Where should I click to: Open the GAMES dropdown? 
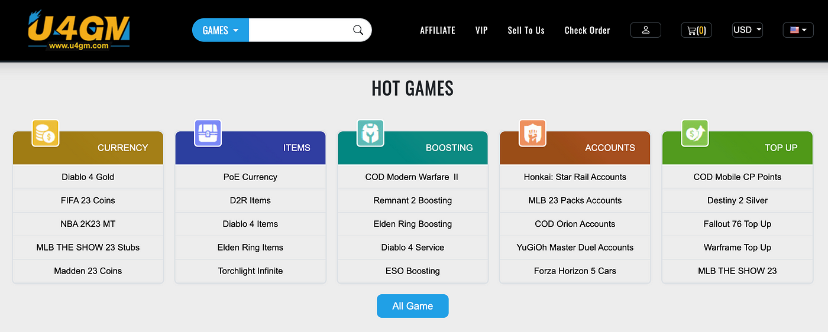pyautogui.click(x=221, y=30)
